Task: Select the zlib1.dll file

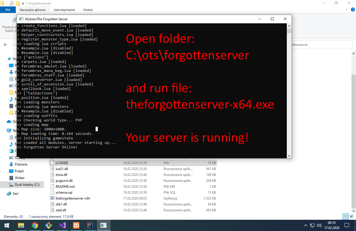Action: click(x=61, y=204)
